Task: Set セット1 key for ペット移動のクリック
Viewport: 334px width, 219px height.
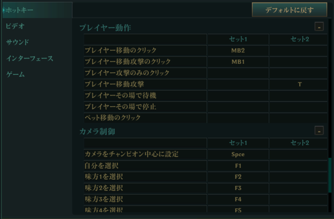Action: coord(238,118)
